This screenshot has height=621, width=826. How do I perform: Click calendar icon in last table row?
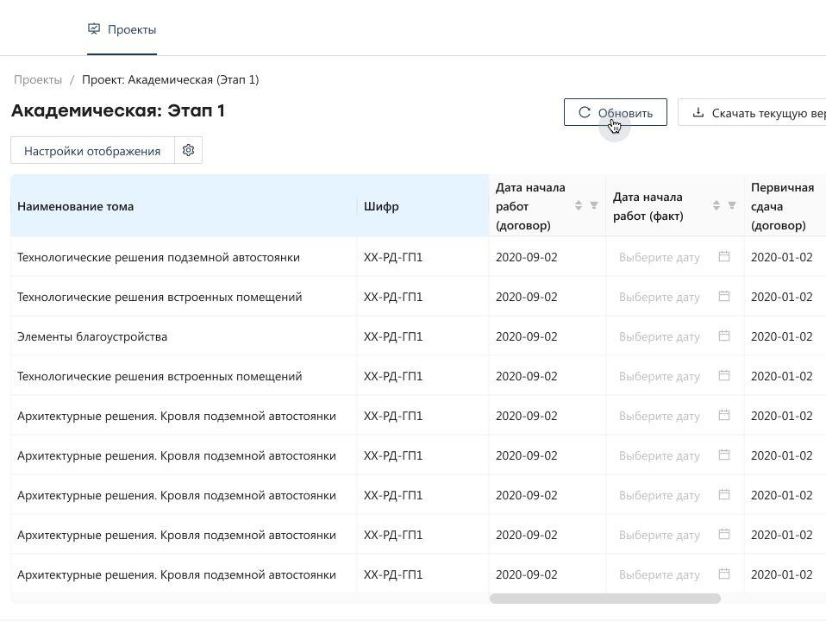(x=724, y=574)
